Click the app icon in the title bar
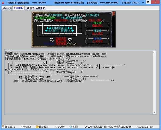Screen dimensions: 161x130 coord(3,2)
